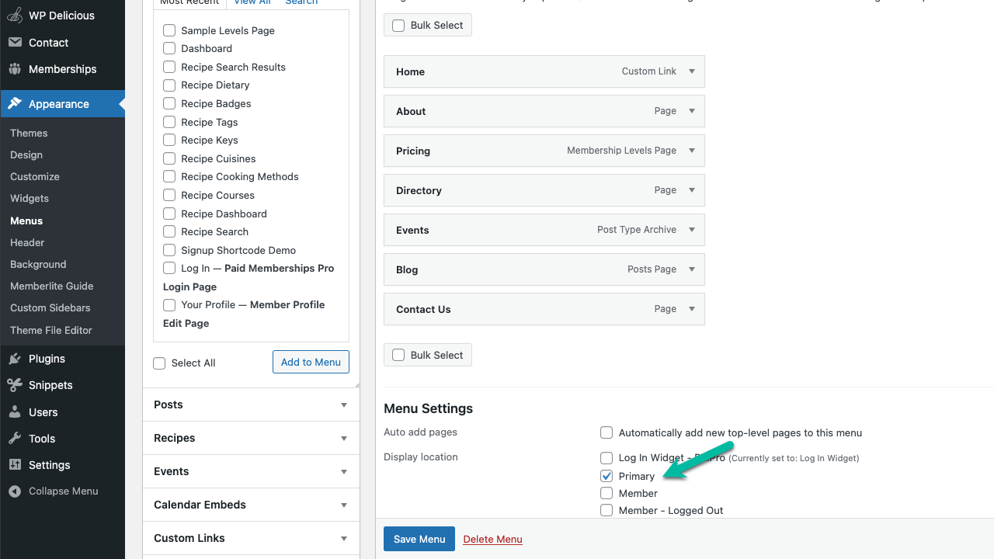994x559 pixels.
Task: Click the Save Menu button
Action: click(419, 539)
